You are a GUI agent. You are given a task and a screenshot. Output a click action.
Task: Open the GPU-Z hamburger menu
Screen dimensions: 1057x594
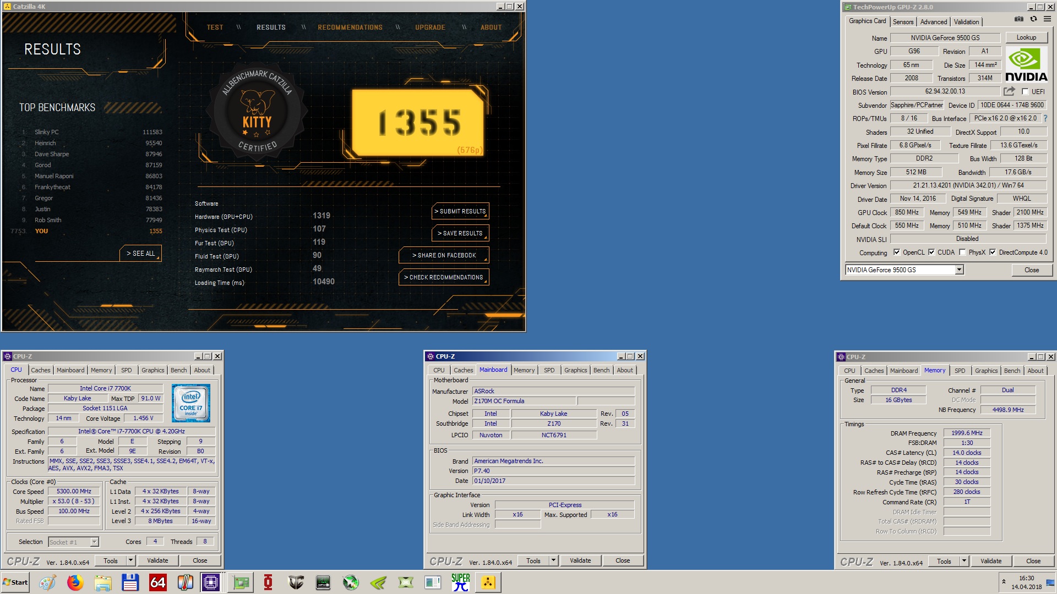click(x=1047, y=19)
